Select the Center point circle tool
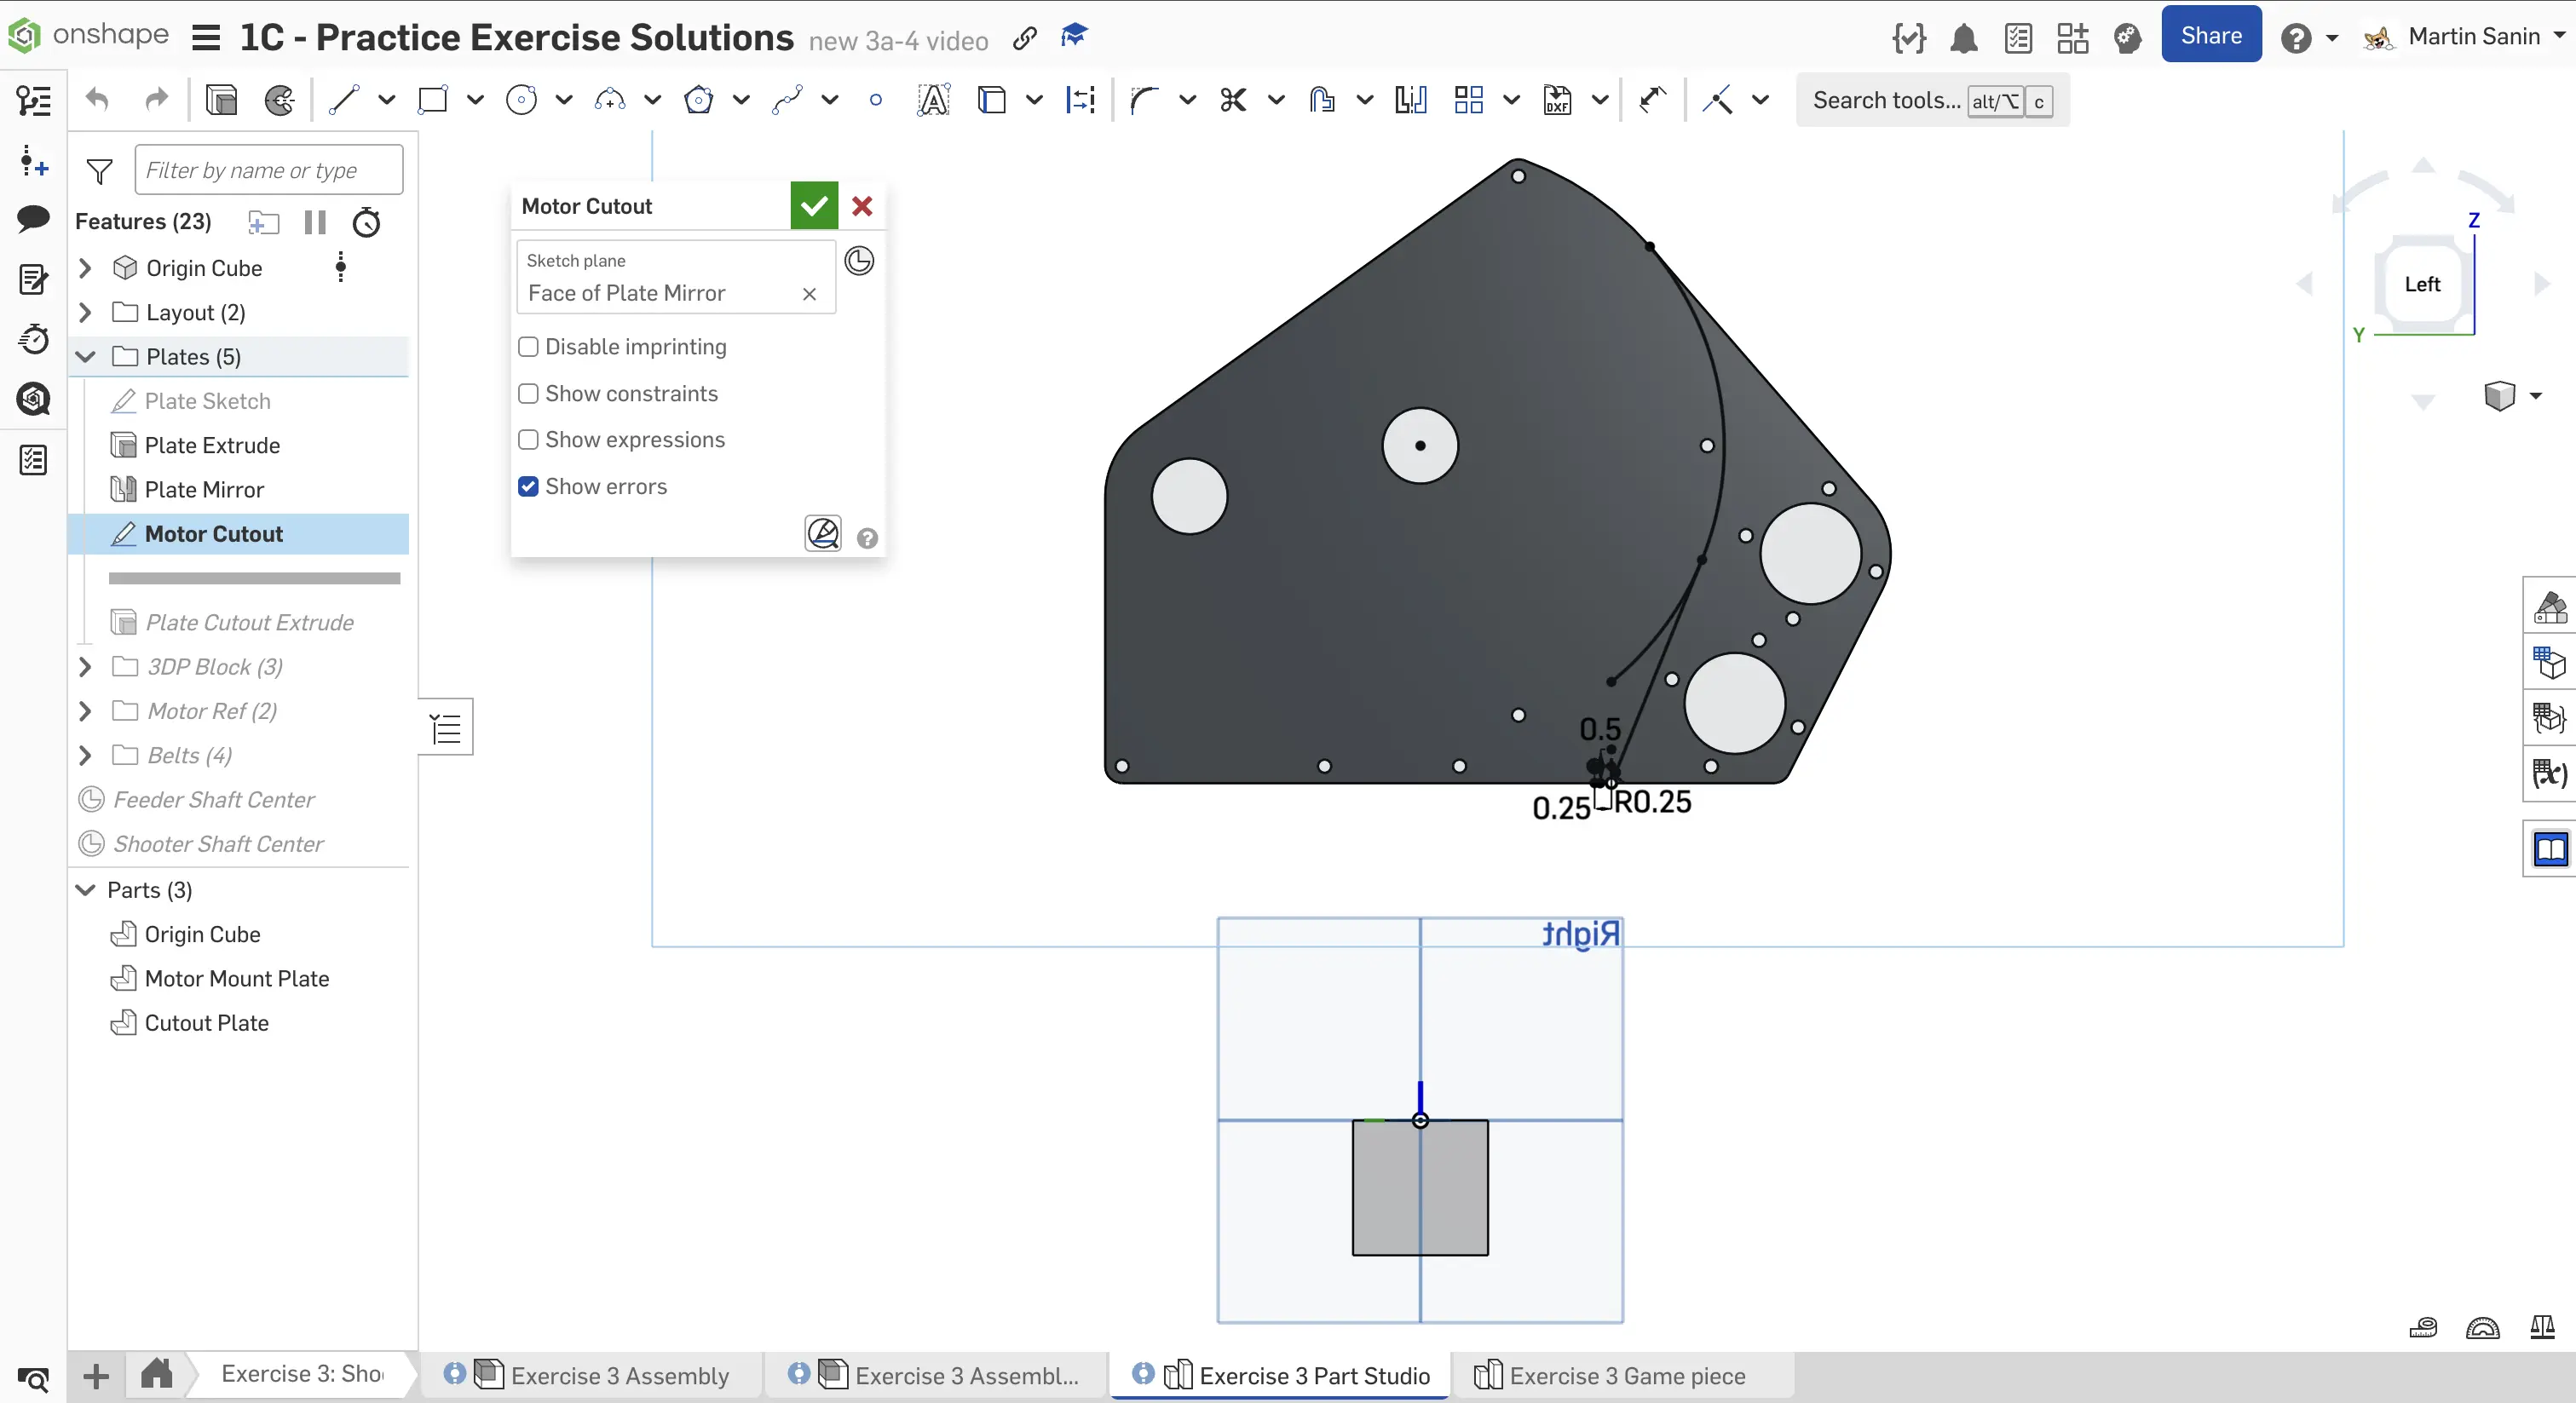2576x1403 pixels. (521, 100)
